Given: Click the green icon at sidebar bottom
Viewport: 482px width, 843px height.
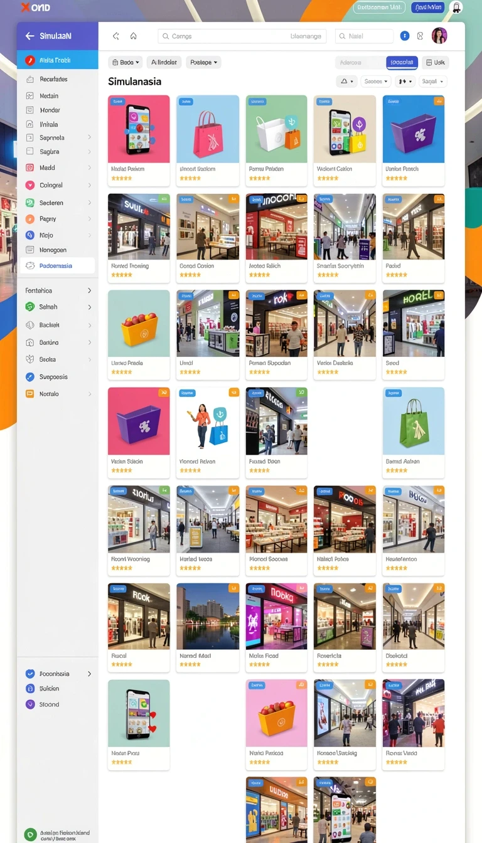Looking at the screenshot, I should (29, 835).
